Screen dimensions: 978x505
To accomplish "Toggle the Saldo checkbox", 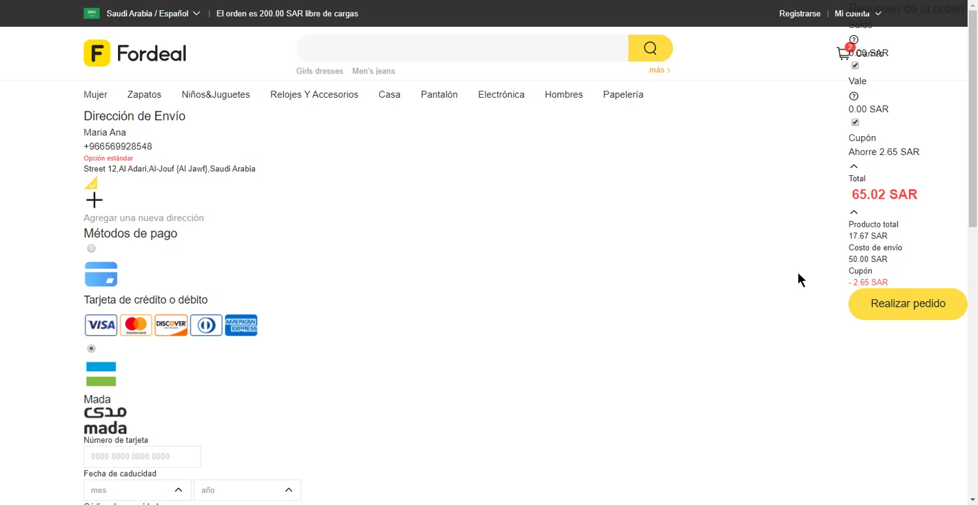I will 855,65.
